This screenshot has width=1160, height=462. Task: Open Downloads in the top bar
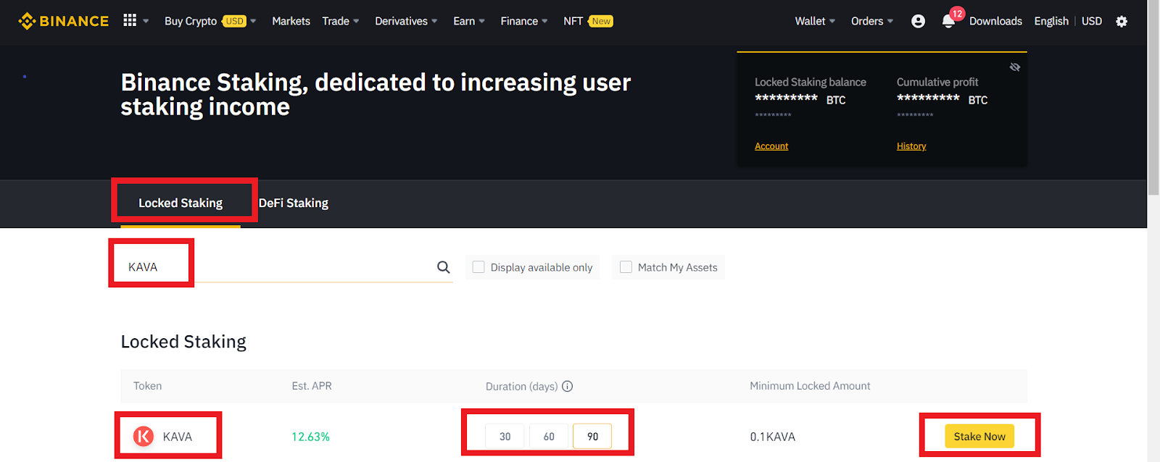995,21
